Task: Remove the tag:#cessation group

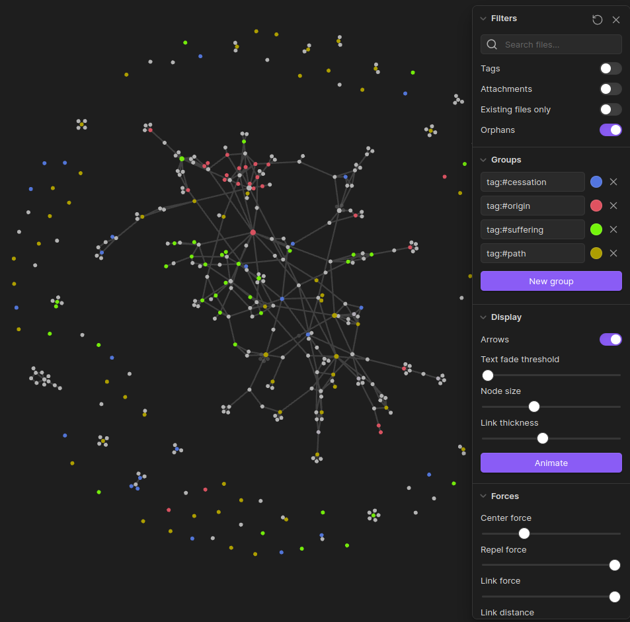Action: [x=613, y=182]
